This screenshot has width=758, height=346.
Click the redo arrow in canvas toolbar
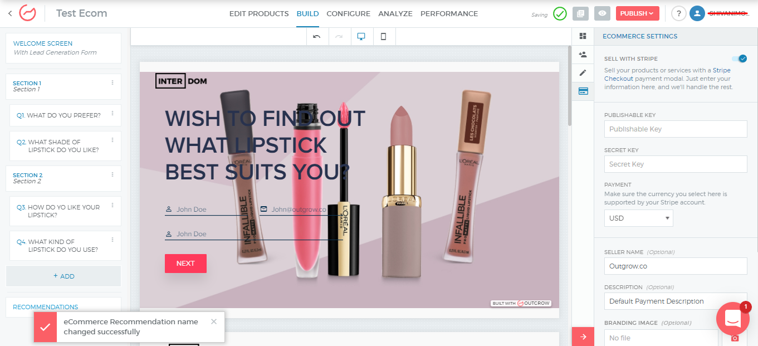point(339,36)
